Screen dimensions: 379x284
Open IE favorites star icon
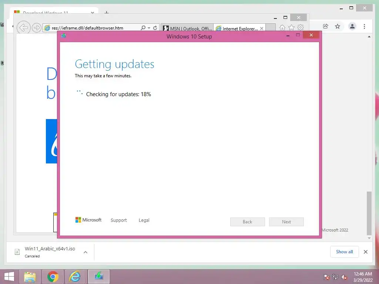[x=291, y=27]
